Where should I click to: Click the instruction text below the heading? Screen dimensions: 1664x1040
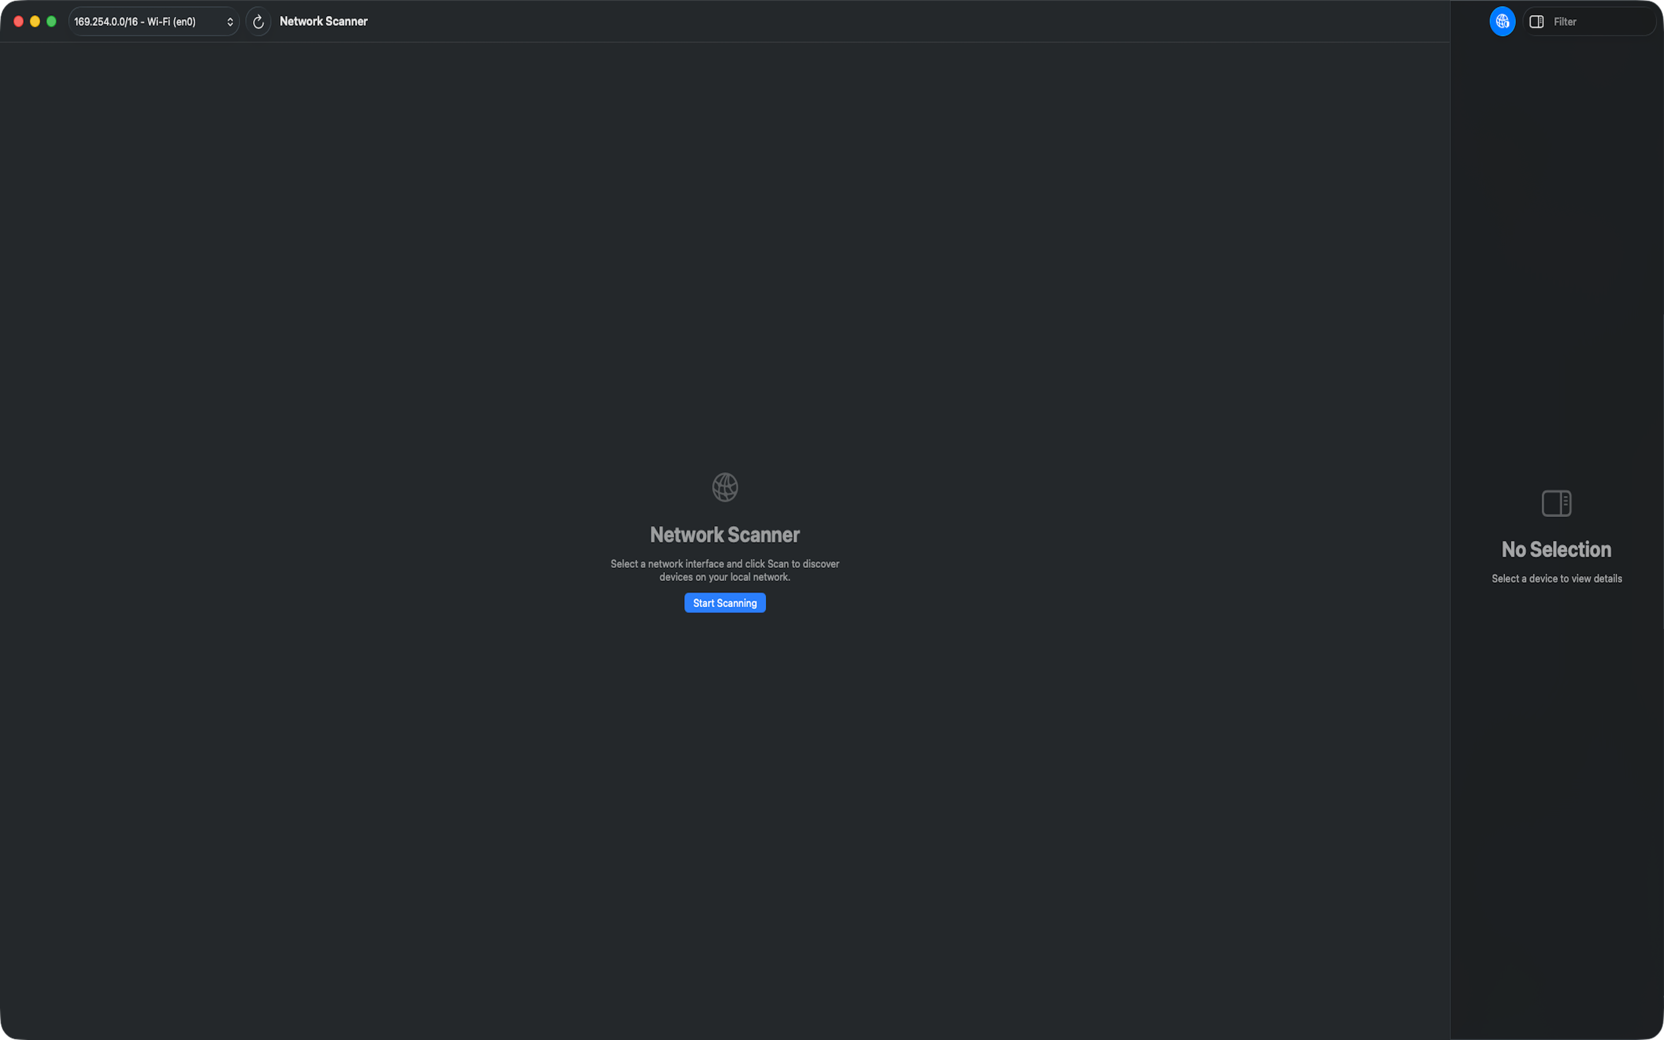(x=724, y=570)
